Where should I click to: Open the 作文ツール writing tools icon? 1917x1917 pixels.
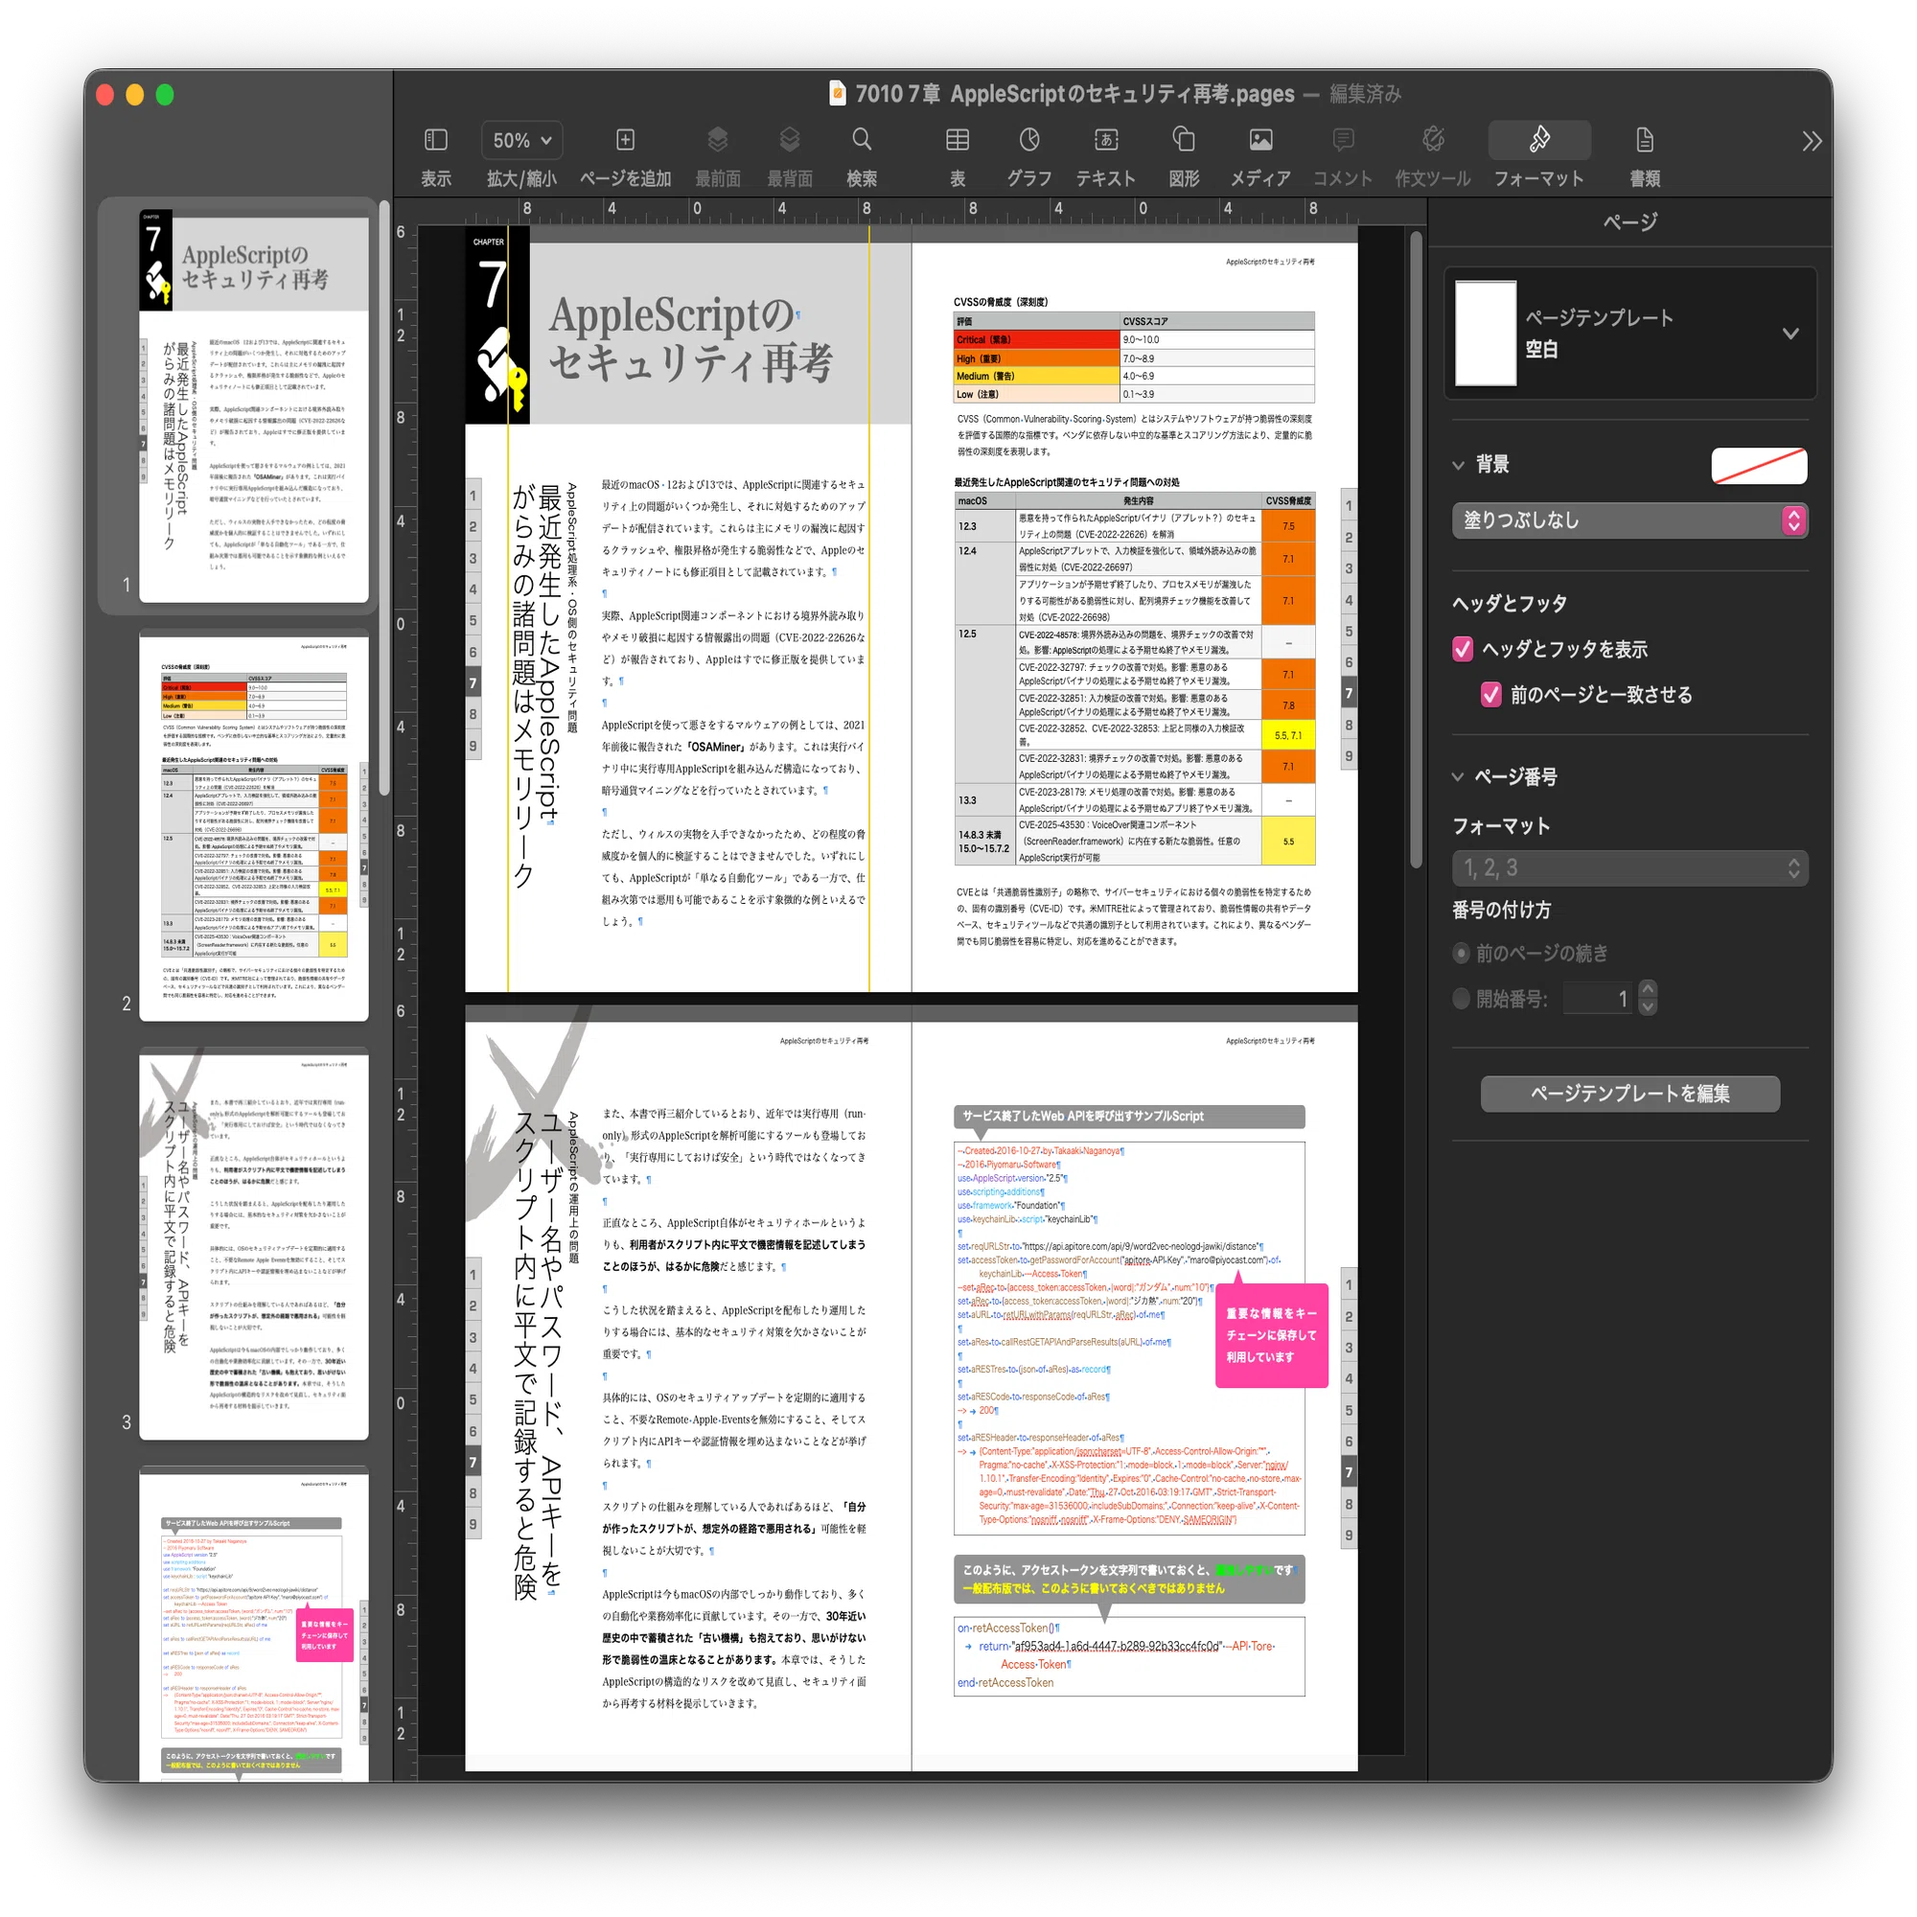[1433, 140]
